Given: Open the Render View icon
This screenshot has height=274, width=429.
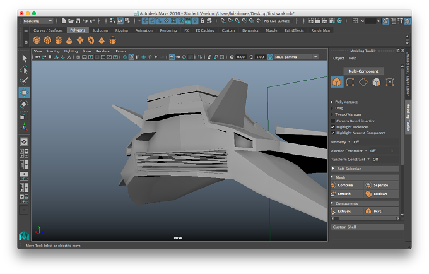Looking at the screenshot, I should [311, 21].
